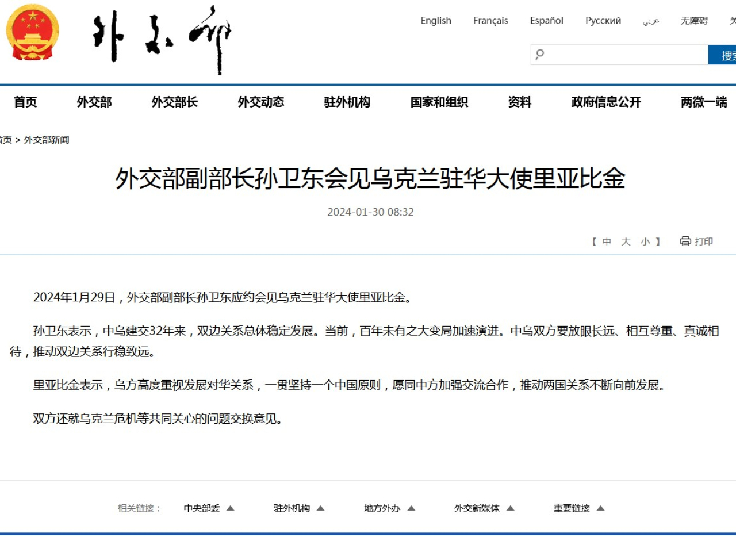736x552 pixels.
Task: Open 国家和组织 navigation menu
Action: coord(439,102)
